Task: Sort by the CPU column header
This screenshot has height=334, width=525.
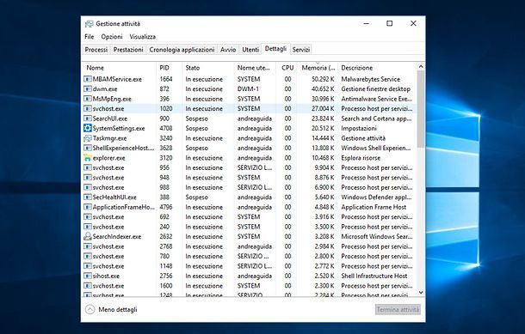Action: [x=287, y=68]
